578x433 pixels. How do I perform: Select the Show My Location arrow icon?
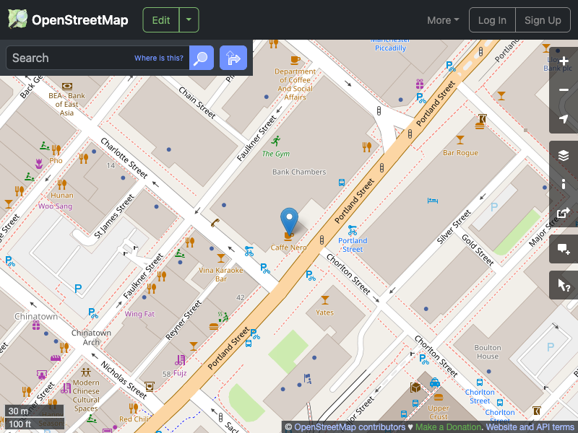[564, 119]
